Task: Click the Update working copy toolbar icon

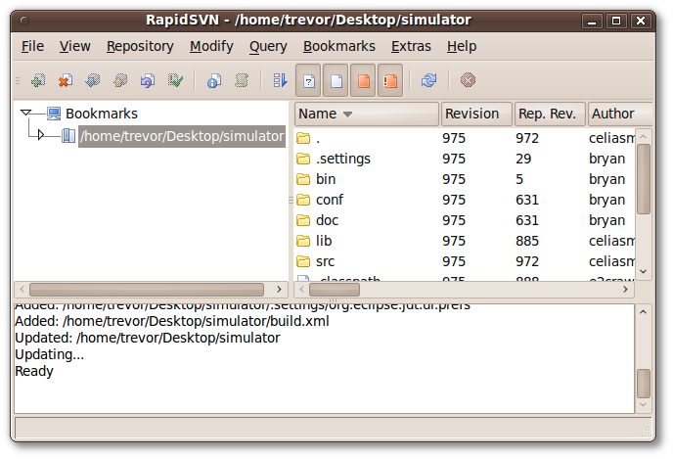Action: click(x=93, y=80)
